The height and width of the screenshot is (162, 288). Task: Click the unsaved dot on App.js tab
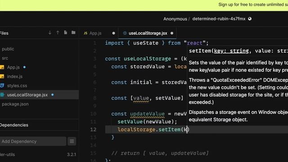(x=113, y=33)
